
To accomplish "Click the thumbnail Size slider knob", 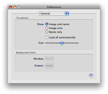I will tap(62, 43).
